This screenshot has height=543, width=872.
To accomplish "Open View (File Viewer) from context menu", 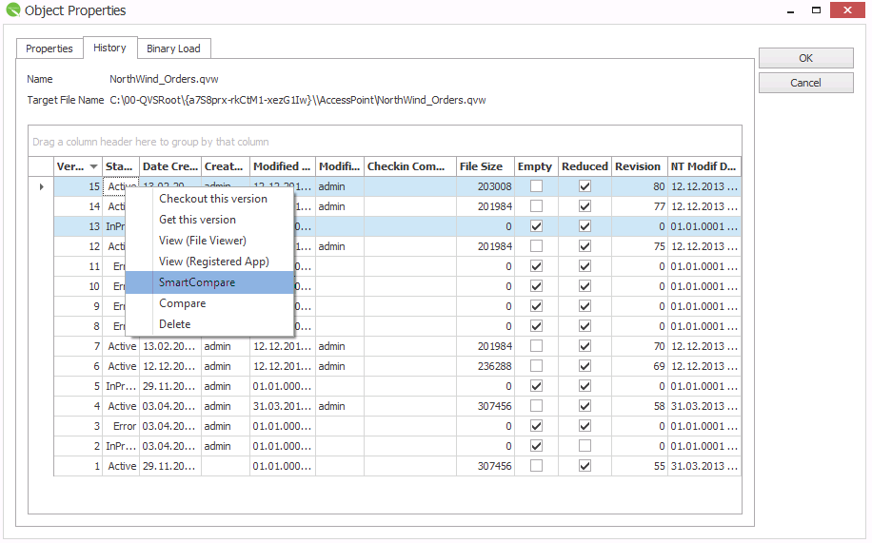I will (x=203, y=241).
